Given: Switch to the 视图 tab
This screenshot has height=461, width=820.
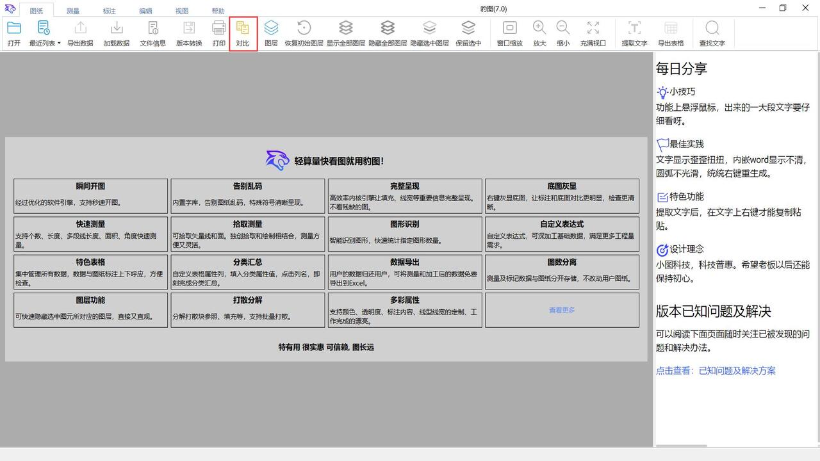Looking at the screenshot, I should [x=182, y=11].
